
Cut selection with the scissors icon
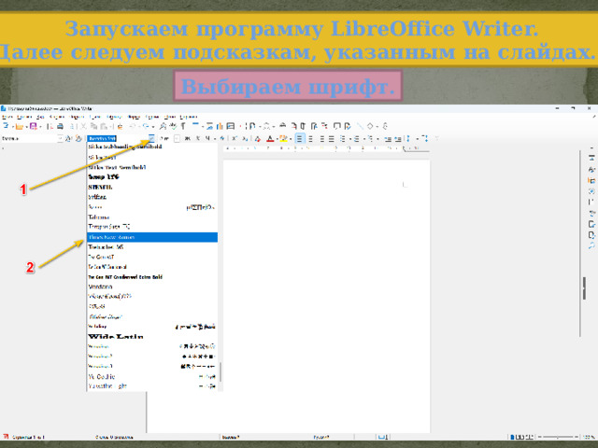tap(83, 126)
